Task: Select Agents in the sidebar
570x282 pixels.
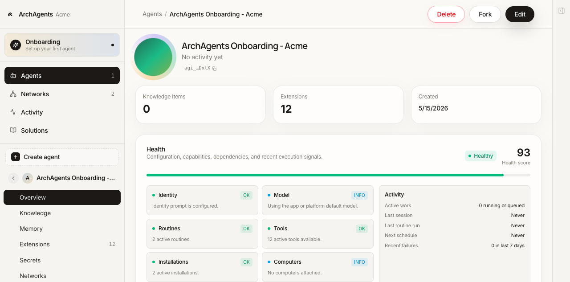Action: [62, 76]
